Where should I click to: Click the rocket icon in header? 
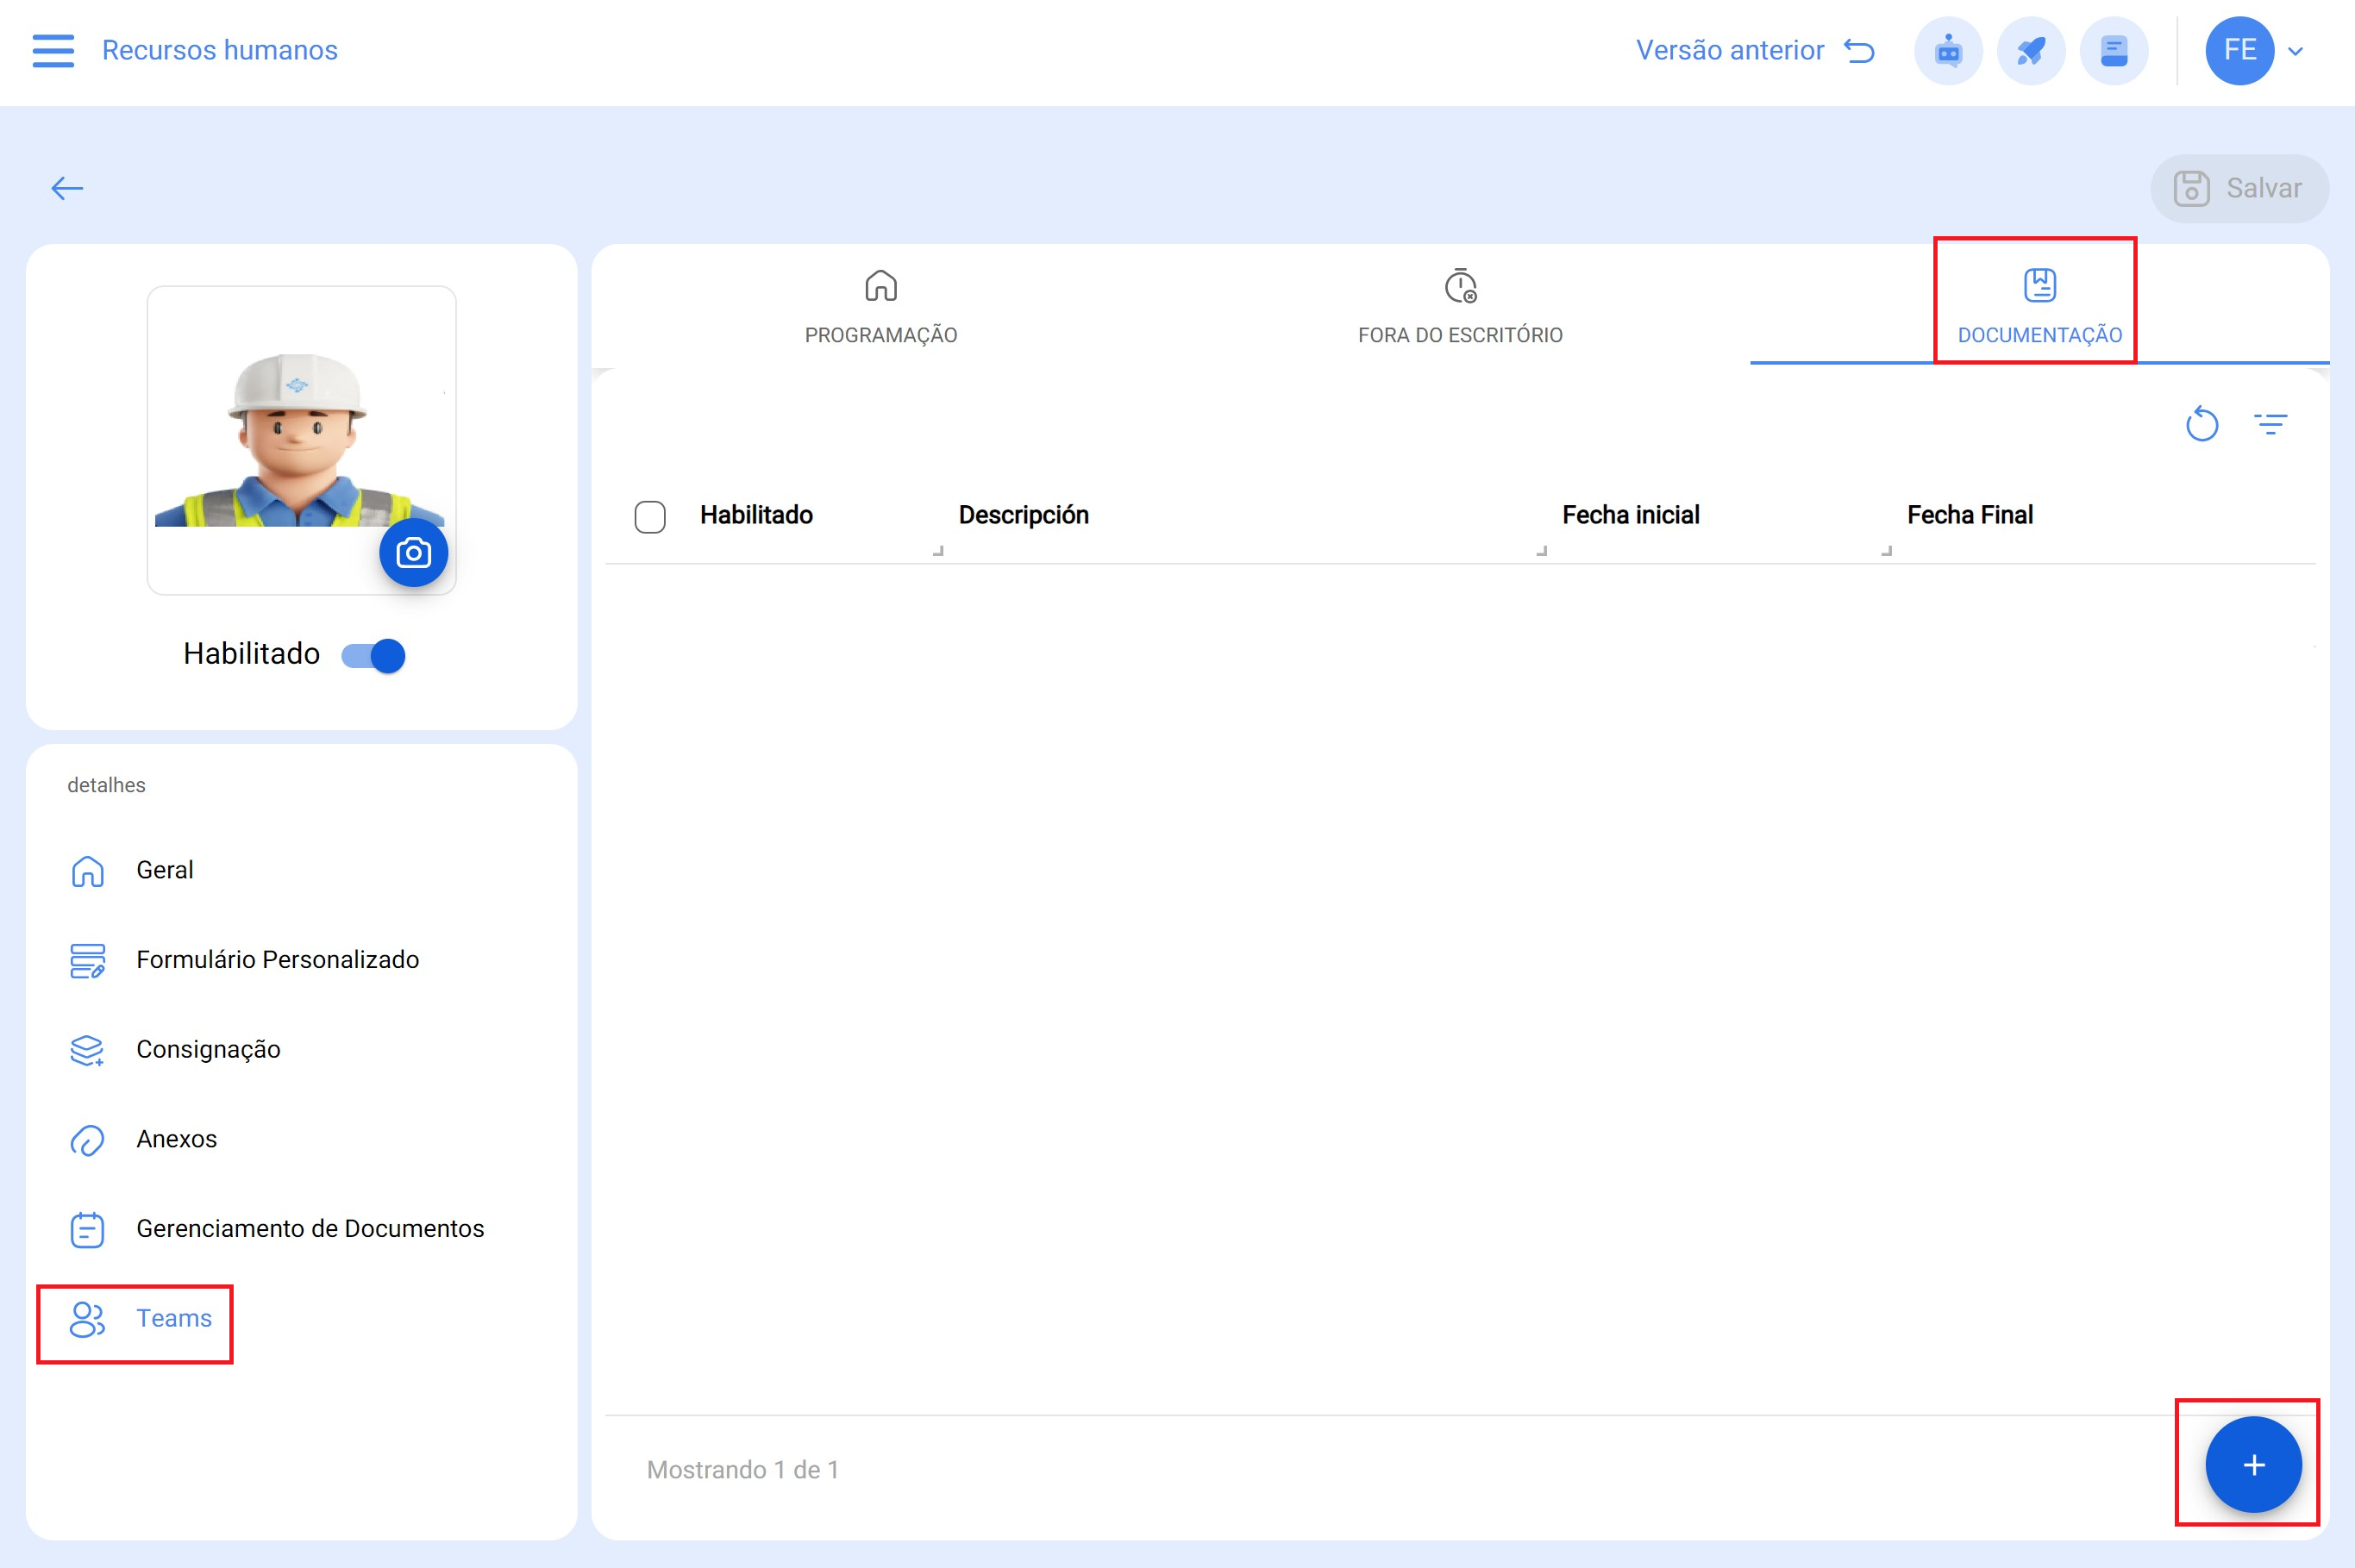[2030, 50]
